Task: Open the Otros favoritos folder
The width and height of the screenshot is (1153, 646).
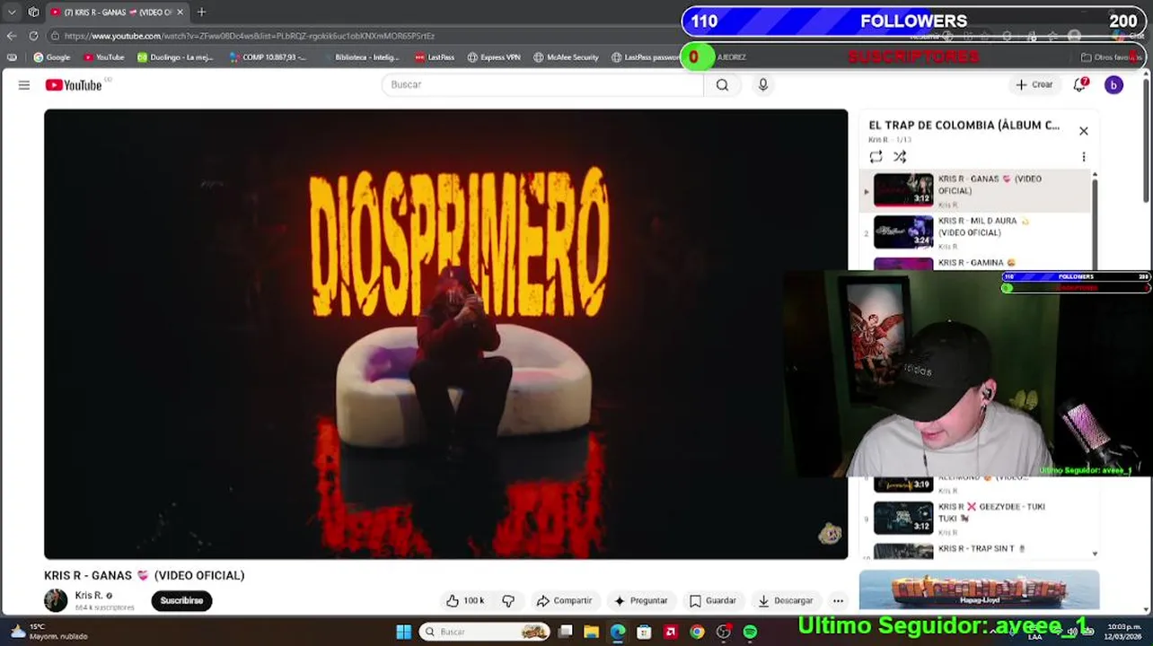Action: 1110,57
